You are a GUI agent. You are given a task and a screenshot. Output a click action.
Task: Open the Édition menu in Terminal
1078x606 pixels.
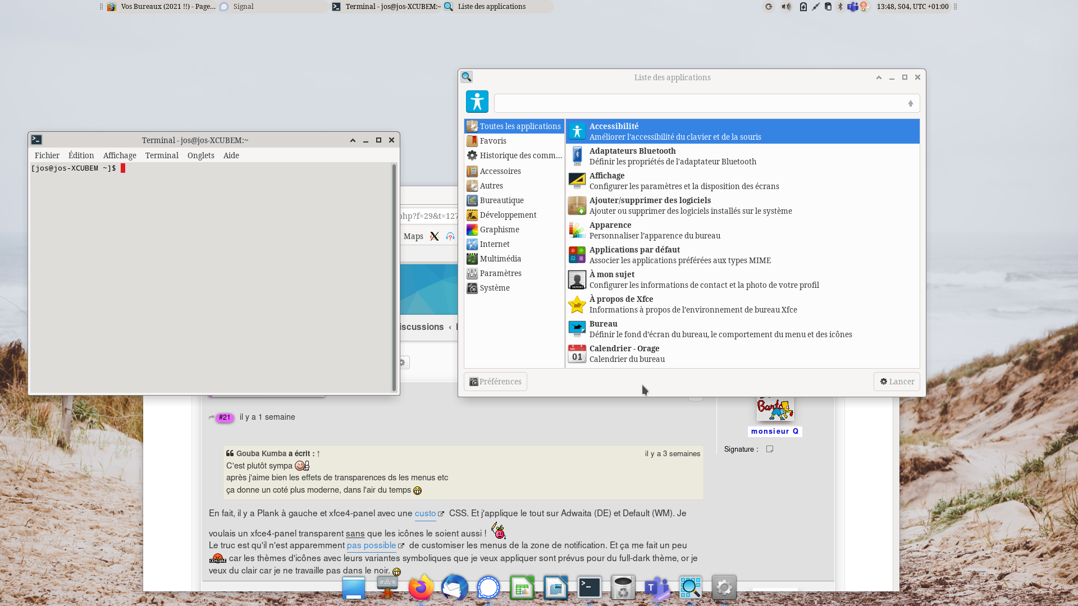click(81, 155)
